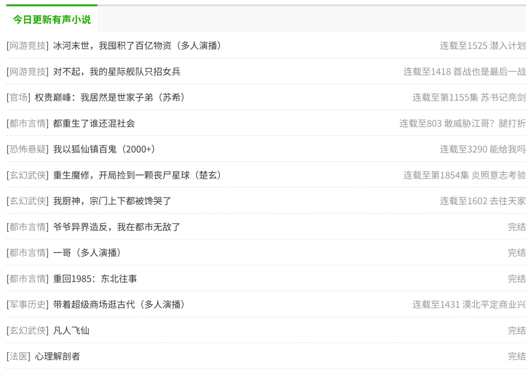The width and height of the screenshot is (532, 377).
Task: Open 我以狐仙镇百鬼 audiobook link
Action: (x=104, y=149)
